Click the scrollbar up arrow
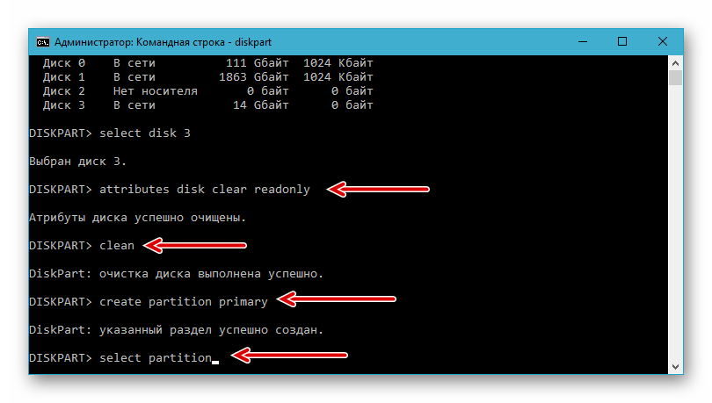This screenshot has width=712, height=403. click(675, 63)
